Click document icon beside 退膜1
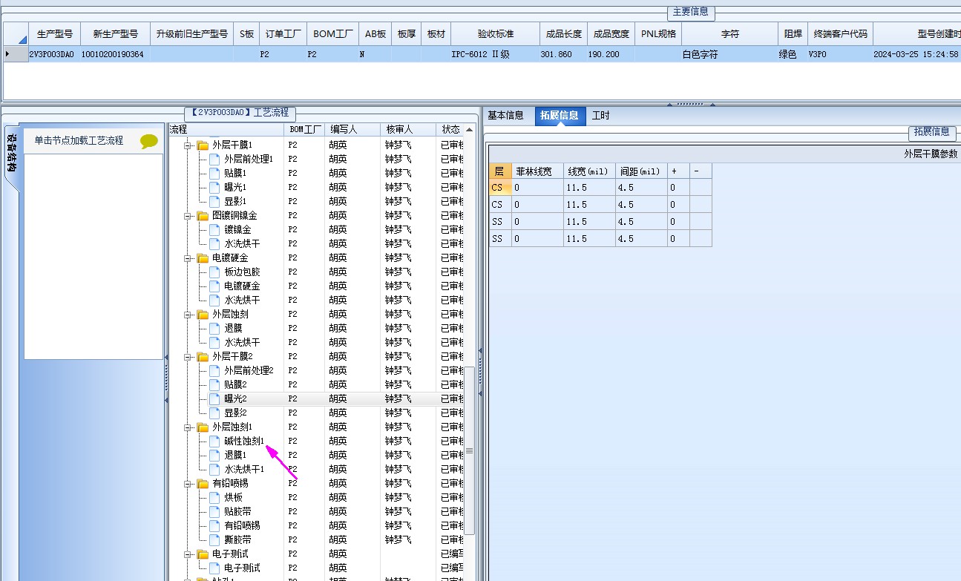Viewport: 961px width, 581px height. point(214,455)
